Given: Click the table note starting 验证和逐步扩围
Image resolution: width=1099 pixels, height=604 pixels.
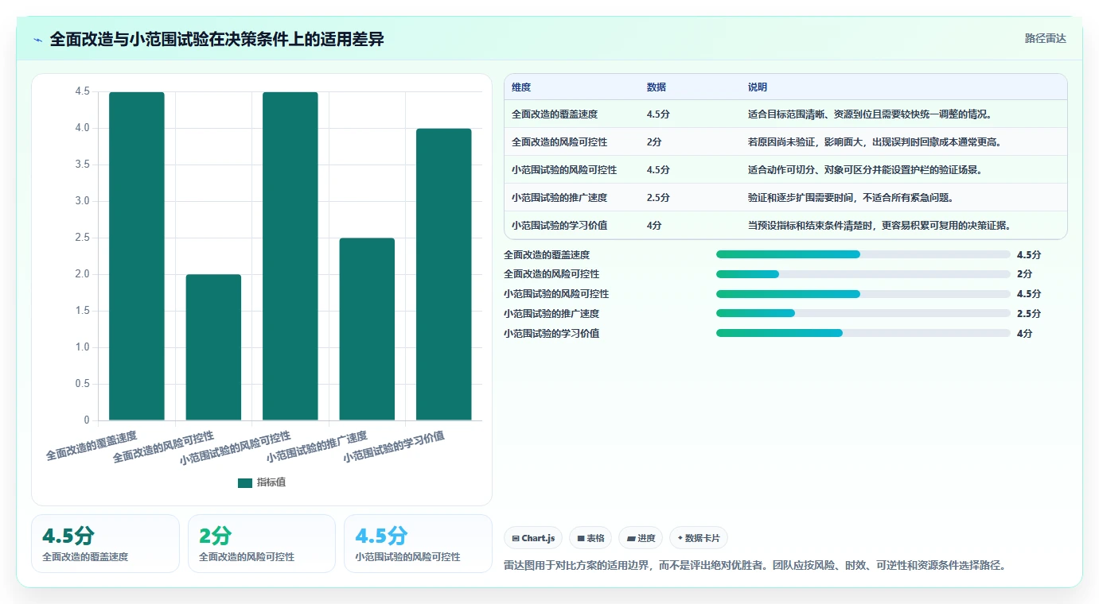Looking at the screenshot, I should coord(851,198).
